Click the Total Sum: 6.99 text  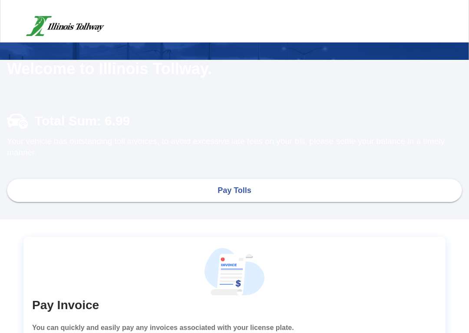tap(82, 121)
